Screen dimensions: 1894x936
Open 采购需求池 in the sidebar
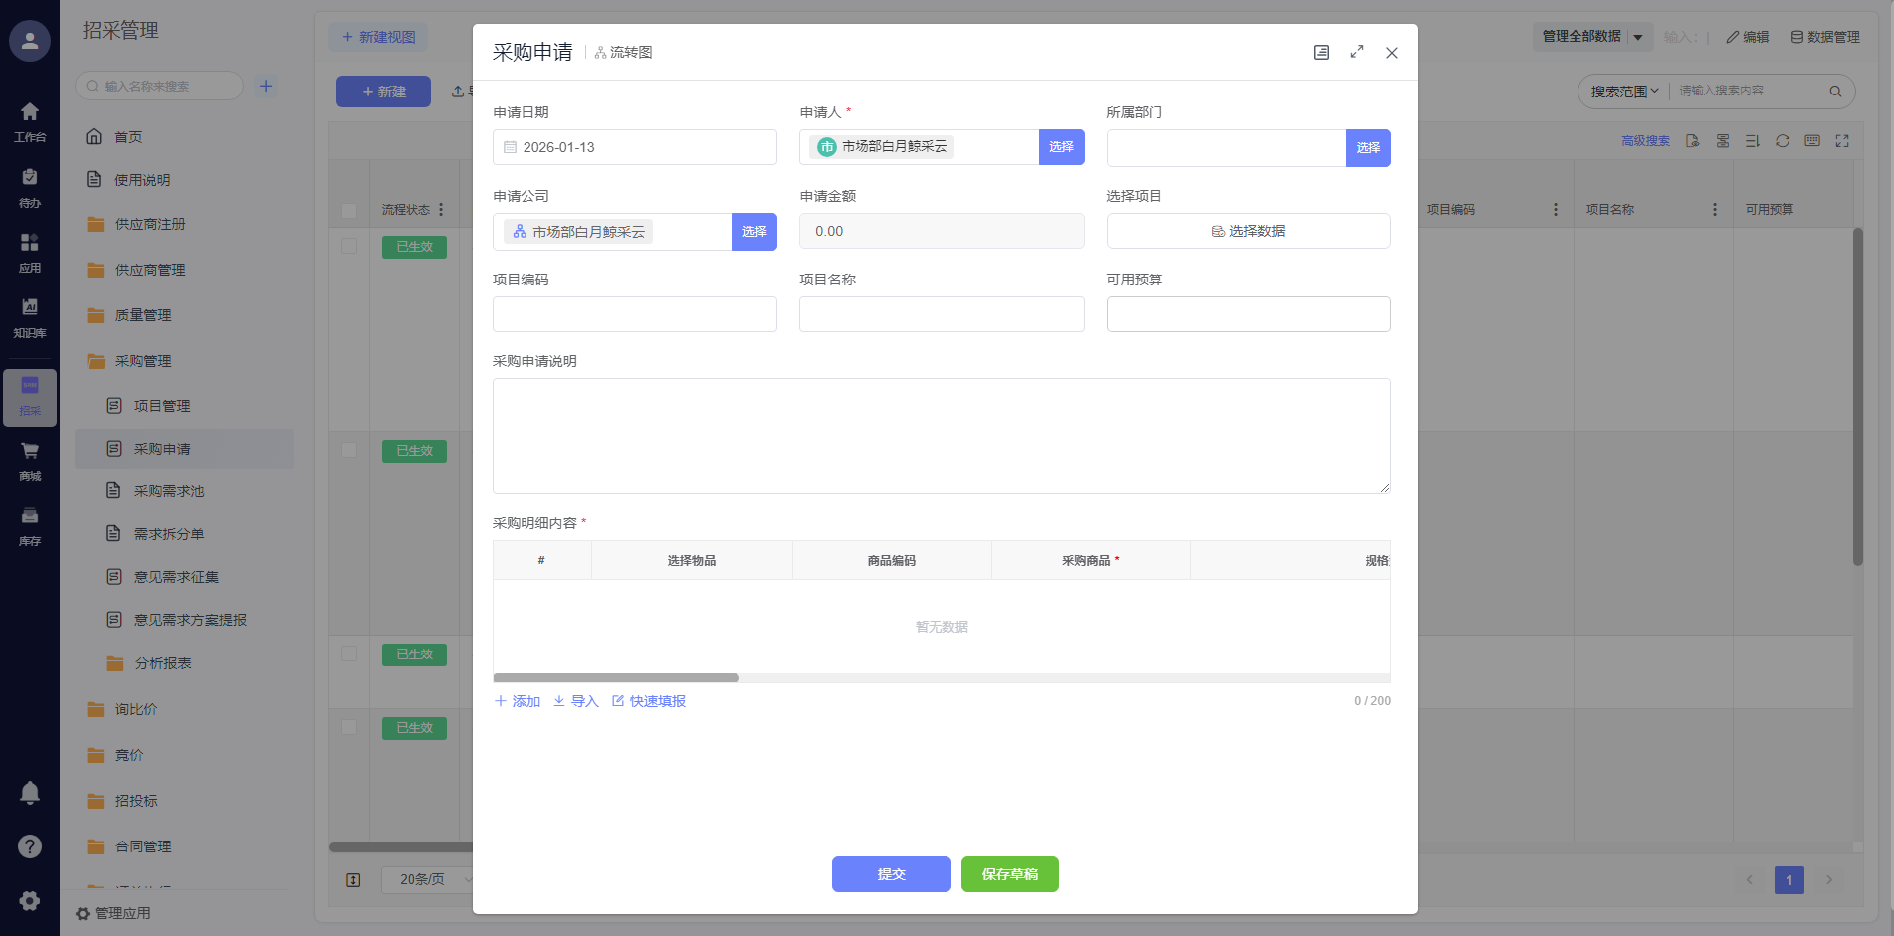coord(168,491)
